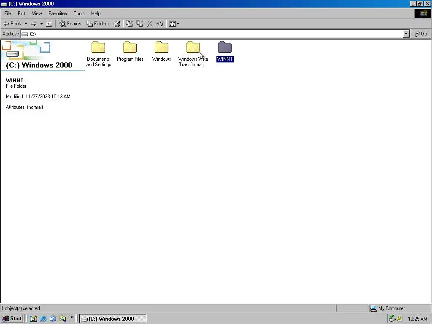Screen dimensions: 432x324
Task: Click the selected WINNT folder icon
Action: coord(225,47)
